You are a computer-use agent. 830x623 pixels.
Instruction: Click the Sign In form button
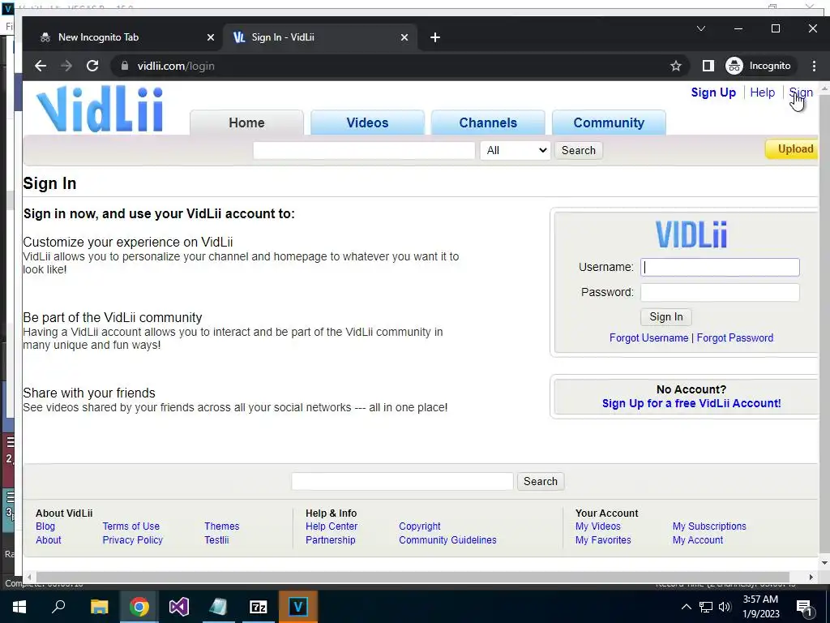click(666, 317)
